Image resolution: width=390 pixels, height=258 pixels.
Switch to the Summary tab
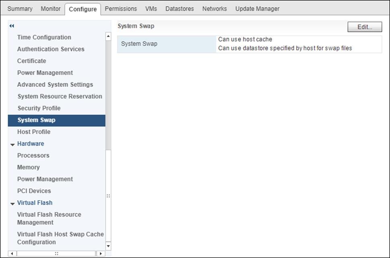[x=20, y=8]
